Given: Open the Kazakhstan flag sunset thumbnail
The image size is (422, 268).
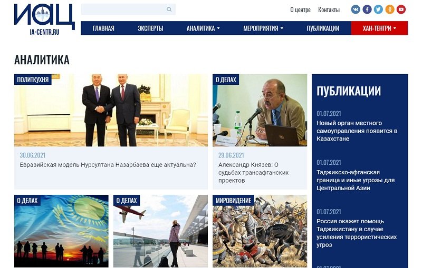Looking at the screenshot, I should click(x=61, y=231).
